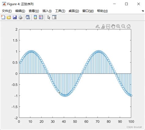Viewport: 145px width, 130px height.
Task: Open the 文件(F) menu
Action: pyautogui.click(x=7, y=11)
